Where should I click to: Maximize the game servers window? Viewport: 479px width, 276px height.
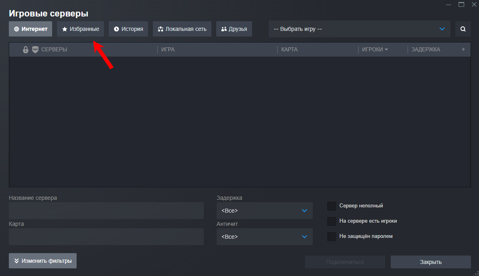461,4
